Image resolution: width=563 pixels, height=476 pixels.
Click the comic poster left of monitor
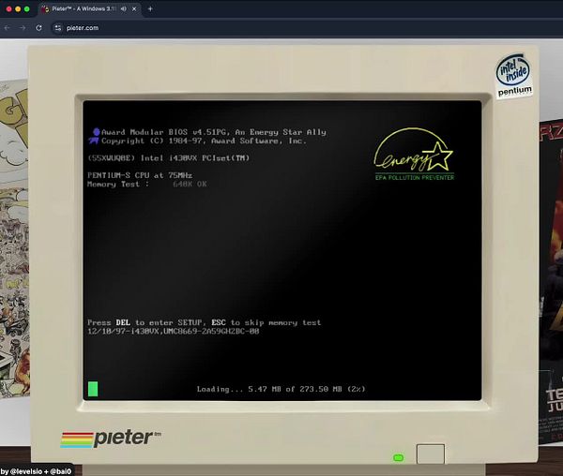click(x=14, y=238)
